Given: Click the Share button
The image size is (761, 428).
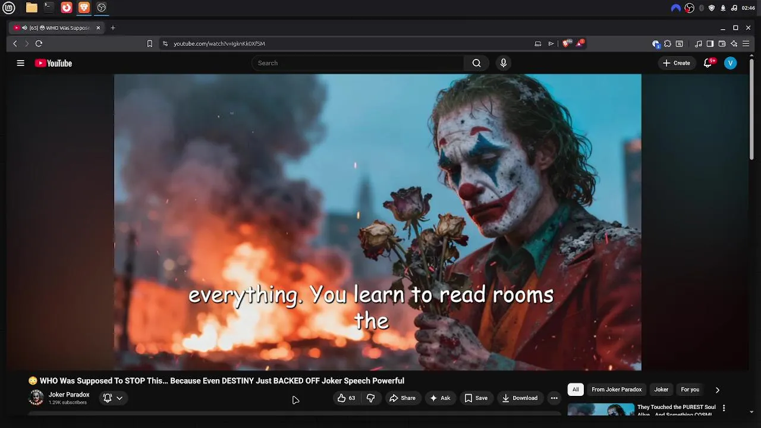Looking at the screenshot, I should (402, 398).
